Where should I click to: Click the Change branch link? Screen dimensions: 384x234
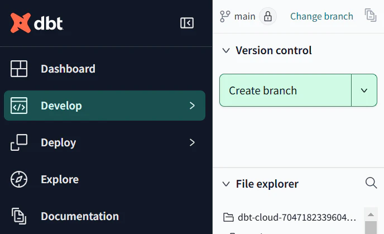pyautogui.click(x=321, y=16)
